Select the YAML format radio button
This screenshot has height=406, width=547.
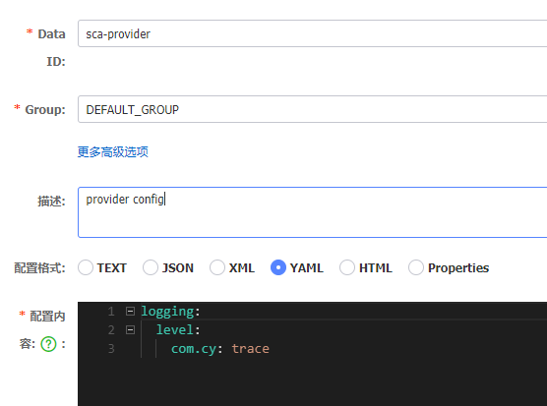coord(278,267)
